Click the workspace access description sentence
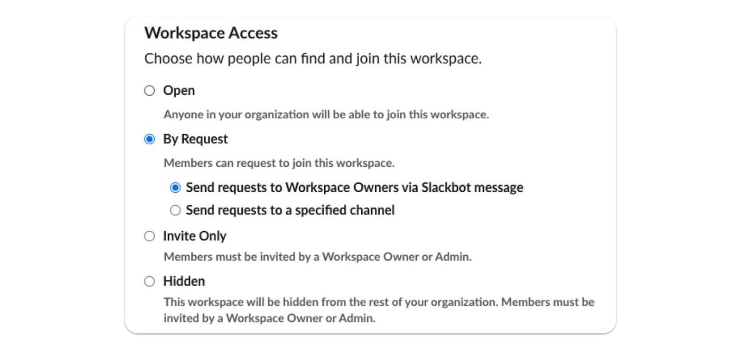The height and width of the screenshot is (351, 741). [314, 58]
